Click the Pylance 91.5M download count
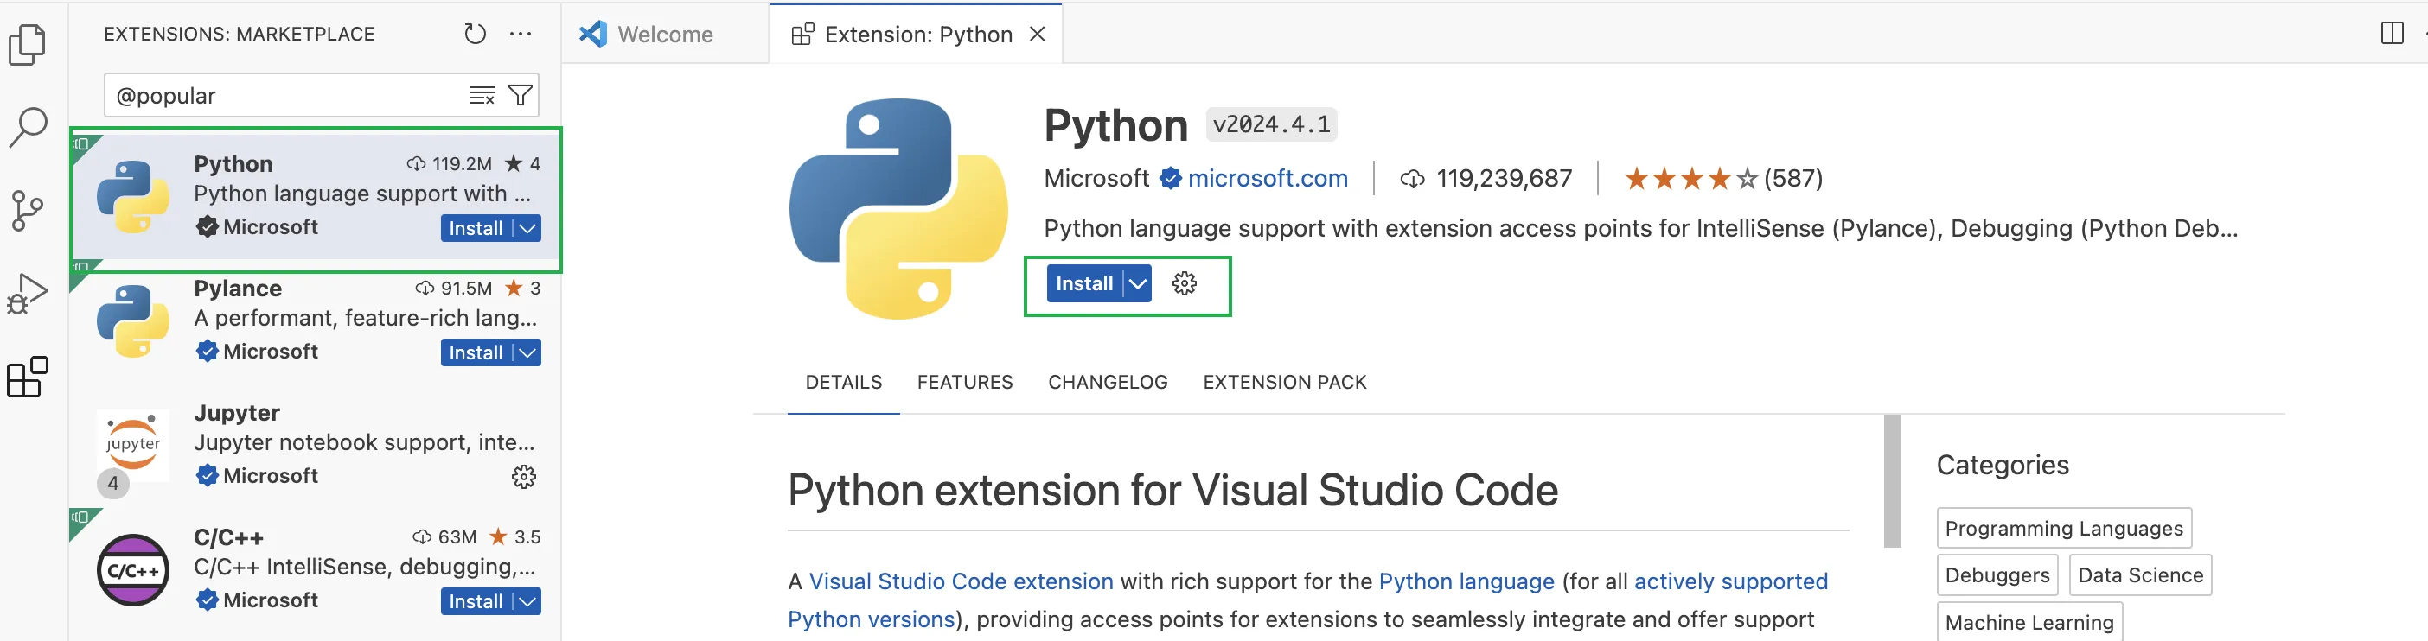This screenshot has width=2428, height=641. (453, 288)
